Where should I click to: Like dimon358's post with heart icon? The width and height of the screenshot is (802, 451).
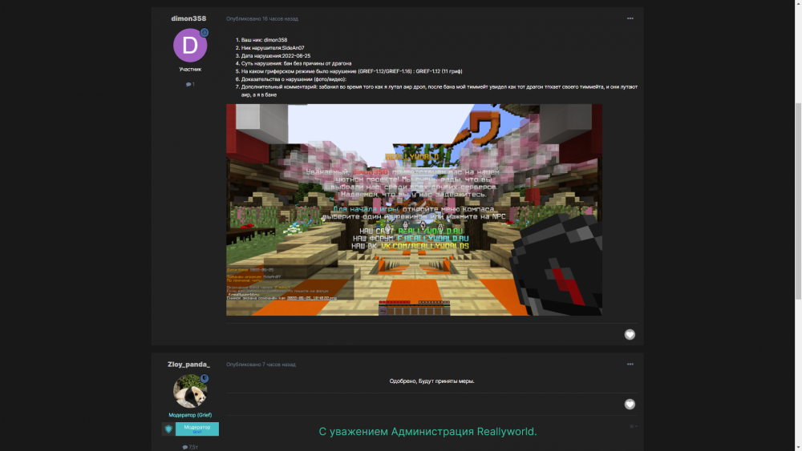pyautogui.click(x=630, y=335)
